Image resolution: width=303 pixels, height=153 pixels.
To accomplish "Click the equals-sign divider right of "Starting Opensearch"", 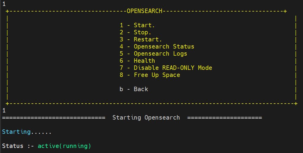I will pyautogui.click(x=224, y=117).
